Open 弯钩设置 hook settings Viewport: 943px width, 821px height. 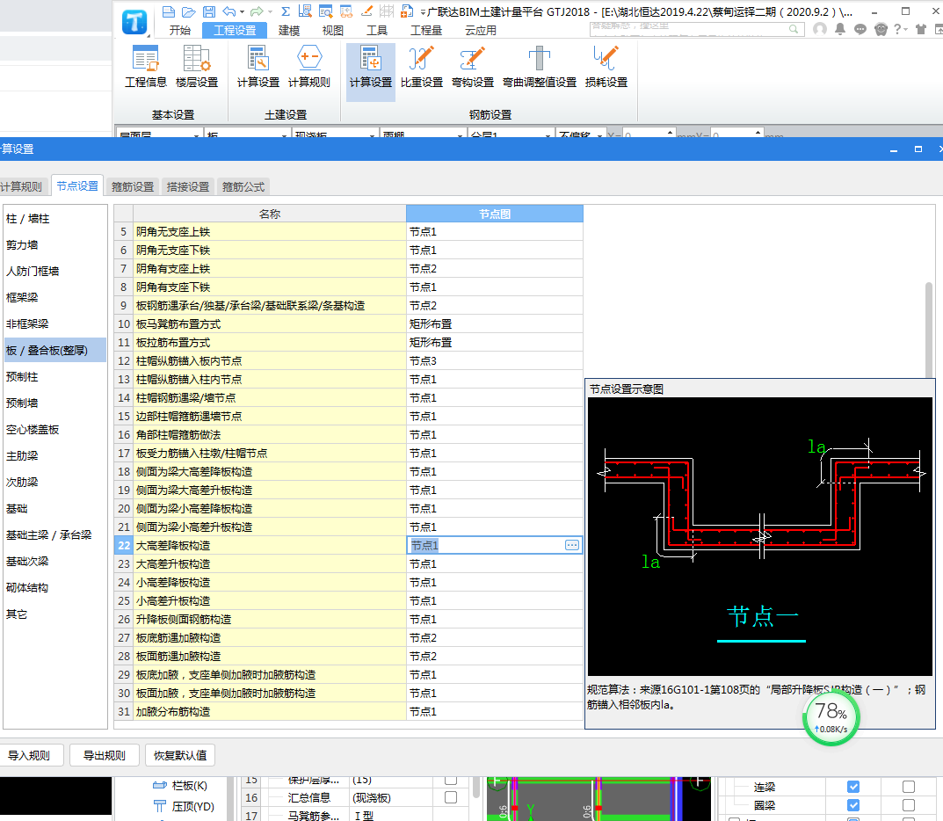[473, 67]
